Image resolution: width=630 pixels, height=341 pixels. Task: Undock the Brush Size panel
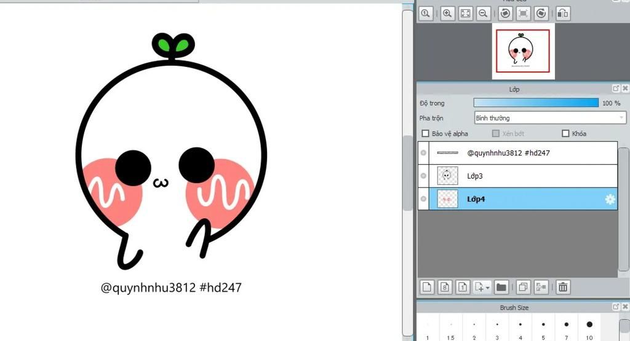(616, 307)
